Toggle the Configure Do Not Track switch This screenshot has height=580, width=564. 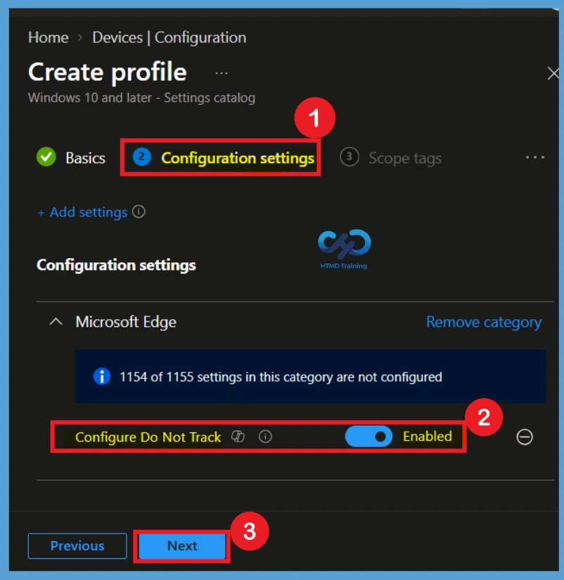point(368,437)
